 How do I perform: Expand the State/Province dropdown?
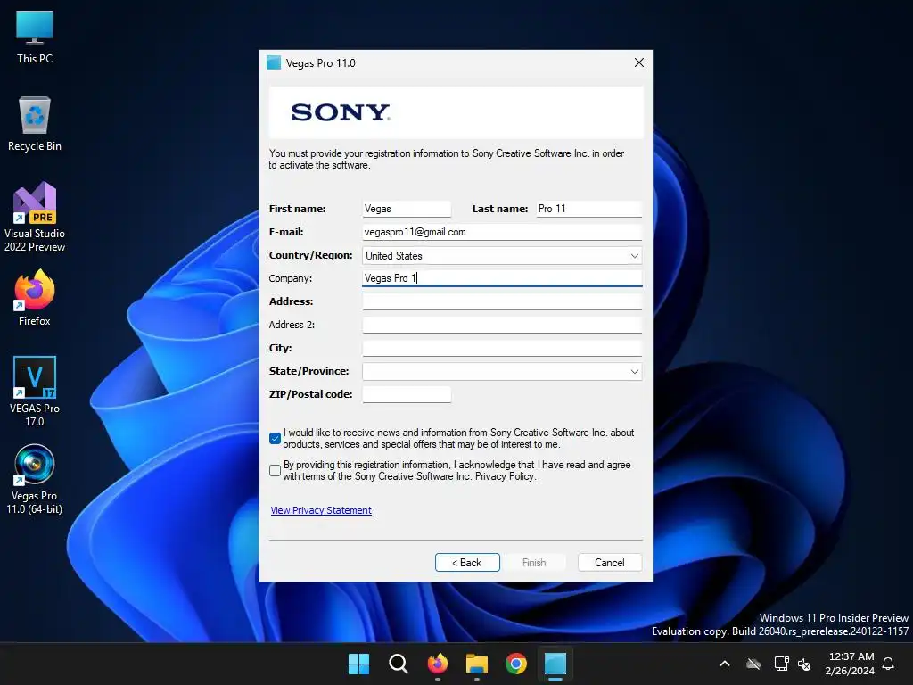(x=502, y=372)
